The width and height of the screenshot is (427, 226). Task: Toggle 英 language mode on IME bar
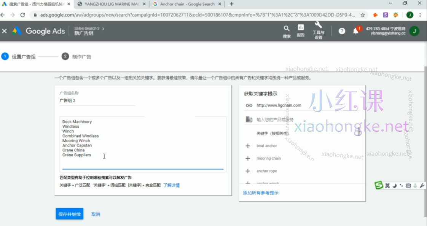pos(387,185)
